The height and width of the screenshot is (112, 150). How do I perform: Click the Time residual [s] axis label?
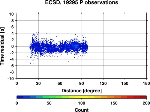pyautogui.click(x=2, y=46)
